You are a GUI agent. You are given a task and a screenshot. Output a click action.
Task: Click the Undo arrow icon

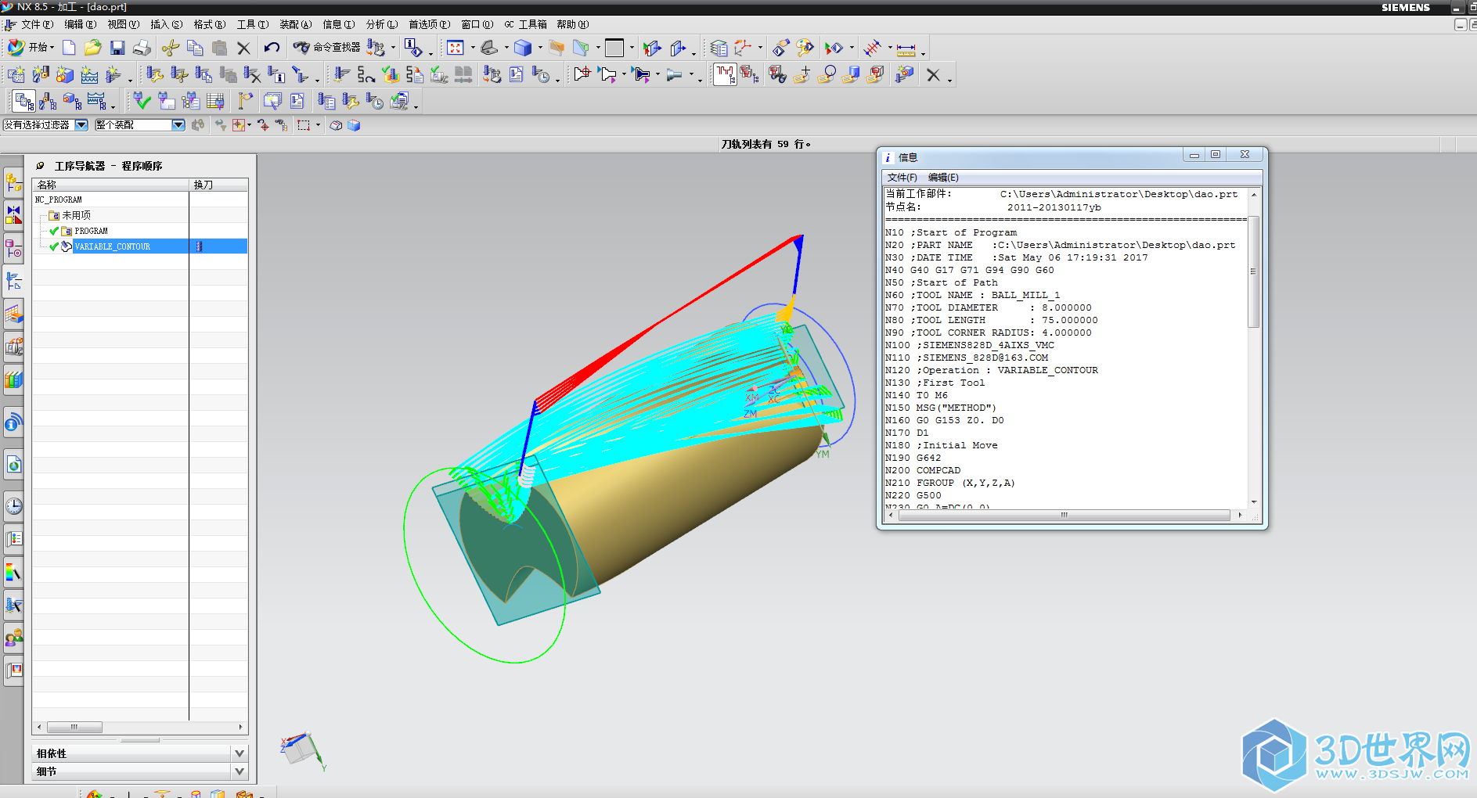(272, 48)
